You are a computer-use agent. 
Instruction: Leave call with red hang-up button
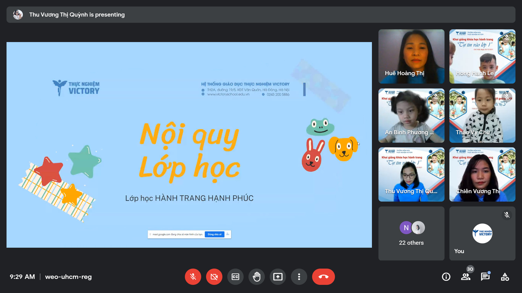point(323,277)
